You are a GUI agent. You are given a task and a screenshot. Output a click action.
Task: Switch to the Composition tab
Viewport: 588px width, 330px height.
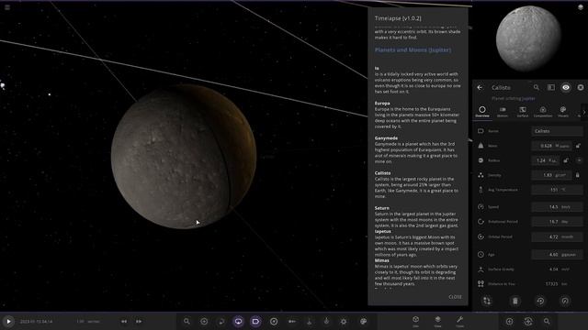tap(543, 112)
